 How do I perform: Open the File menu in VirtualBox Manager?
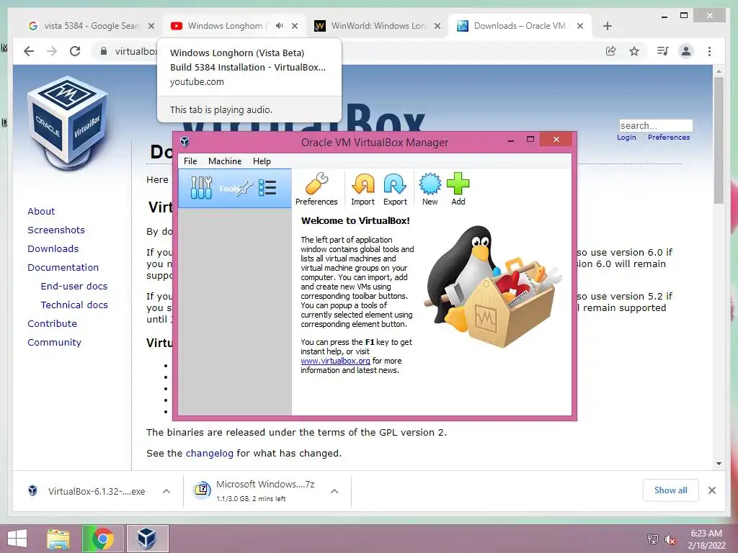tap(190, 161)
